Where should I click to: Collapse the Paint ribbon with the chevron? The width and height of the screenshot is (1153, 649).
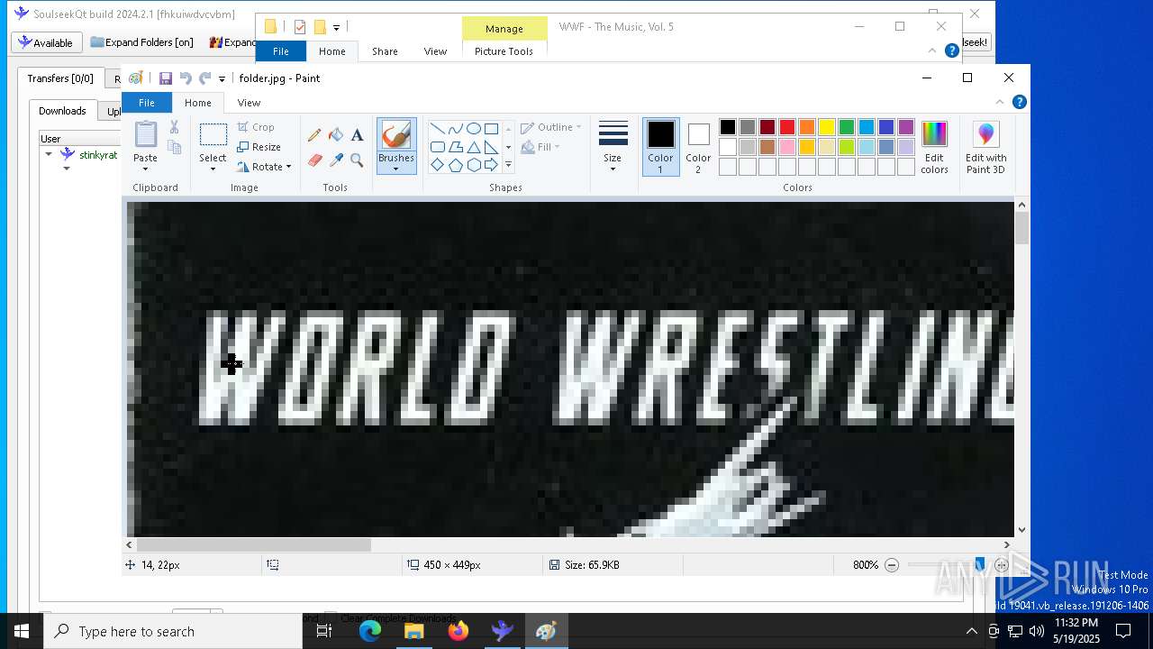pyautogui.click(x=999, y=102)
